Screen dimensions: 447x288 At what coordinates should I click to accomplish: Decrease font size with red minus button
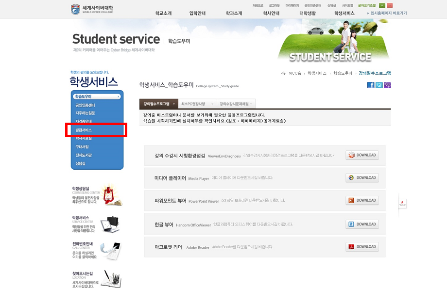[x=390, y=5]
